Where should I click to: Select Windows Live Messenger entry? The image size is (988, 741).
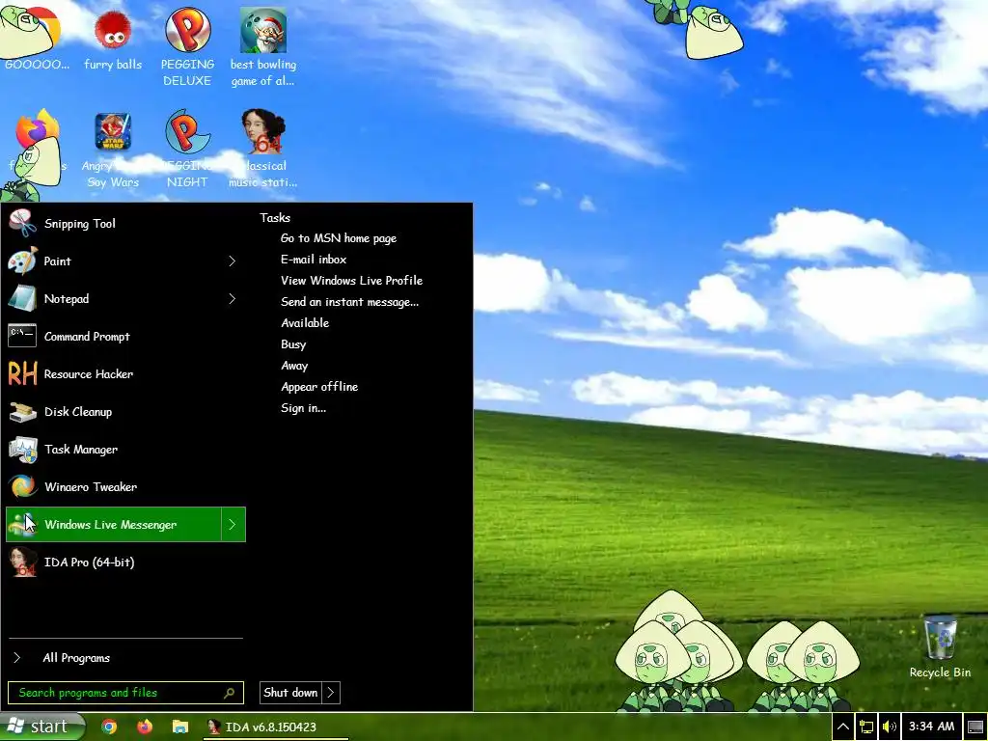[x=114, y=524]
